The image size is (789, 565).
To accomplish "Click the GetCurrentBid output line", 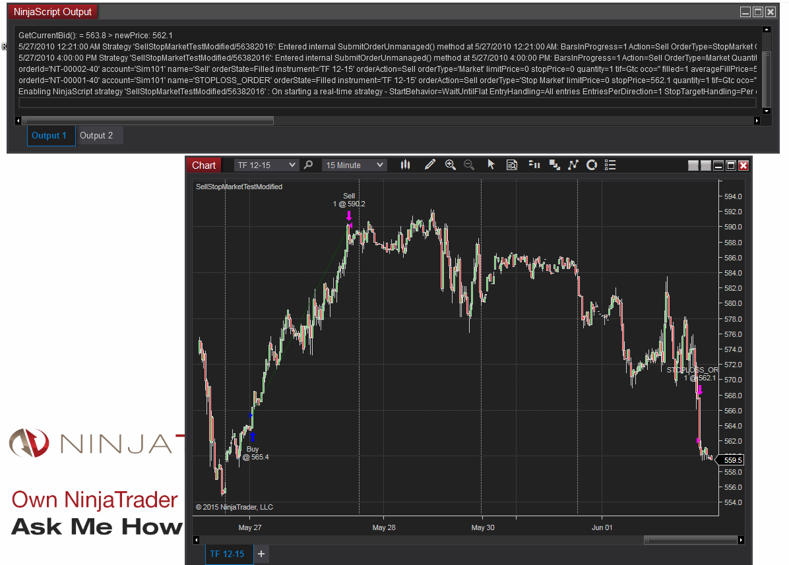I will pyautogui.click(x=96, y=35).
